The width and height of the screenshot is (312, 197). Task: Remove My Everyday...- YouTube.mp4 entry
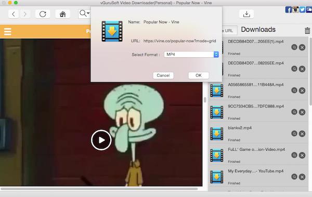coord(302,177)
